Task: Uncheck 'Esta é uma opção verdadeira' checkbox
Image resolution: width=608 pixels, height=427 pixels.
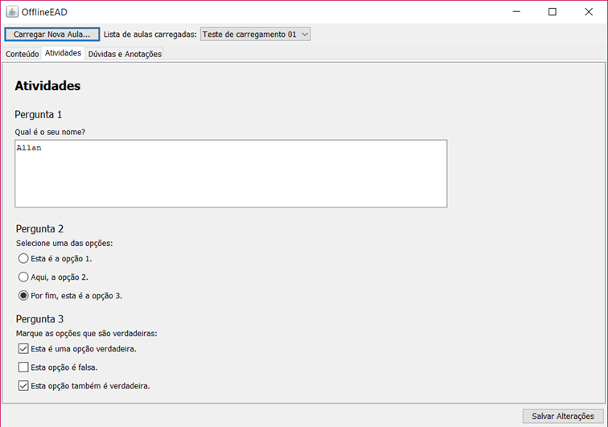Action: [x=23, y=349]
